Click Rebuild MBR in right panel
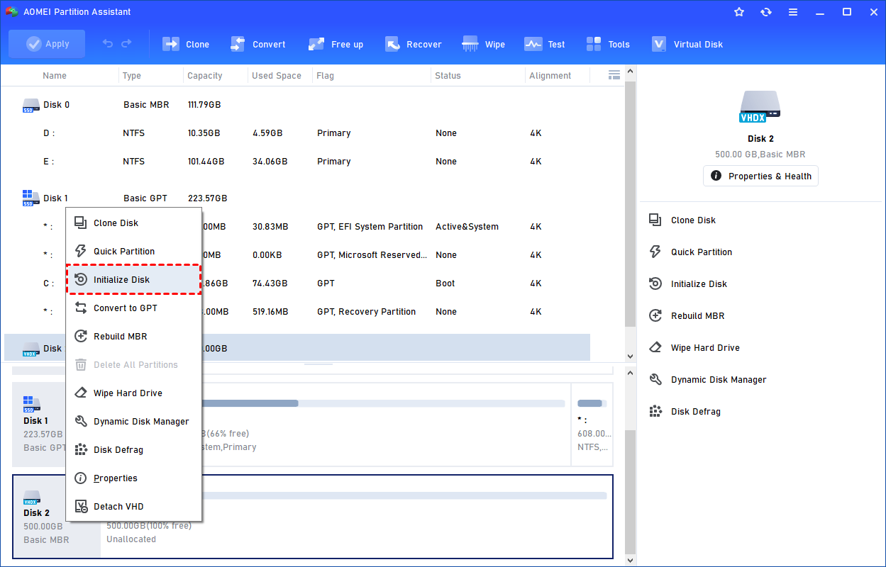Image resolution: width=886 pixels, height=567 pixels. click(x=687, y=315)
